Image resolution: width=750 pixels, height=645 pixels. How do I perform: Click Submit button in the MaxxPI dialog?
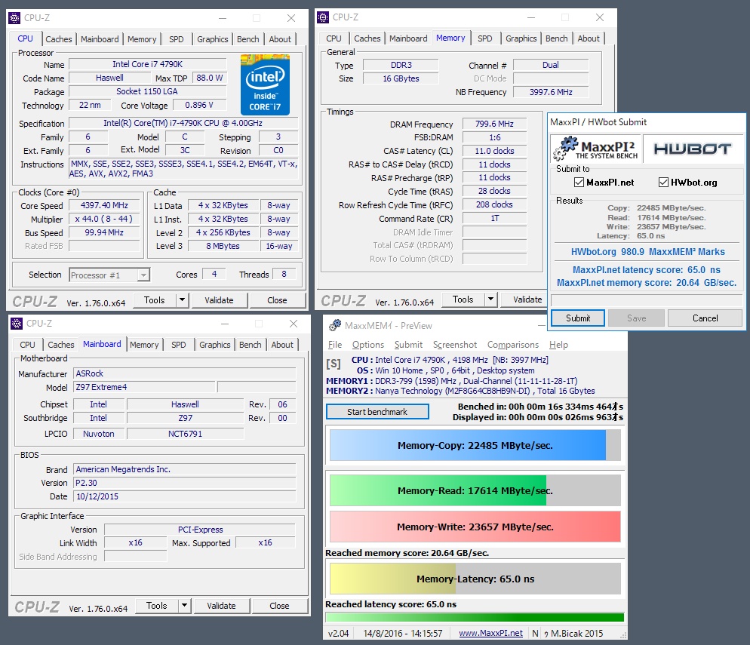coord(578,318)
